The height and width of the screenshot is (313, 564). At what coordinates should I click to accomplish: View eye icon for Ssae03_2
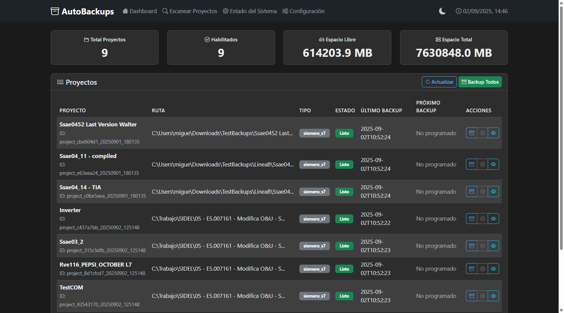493,246
